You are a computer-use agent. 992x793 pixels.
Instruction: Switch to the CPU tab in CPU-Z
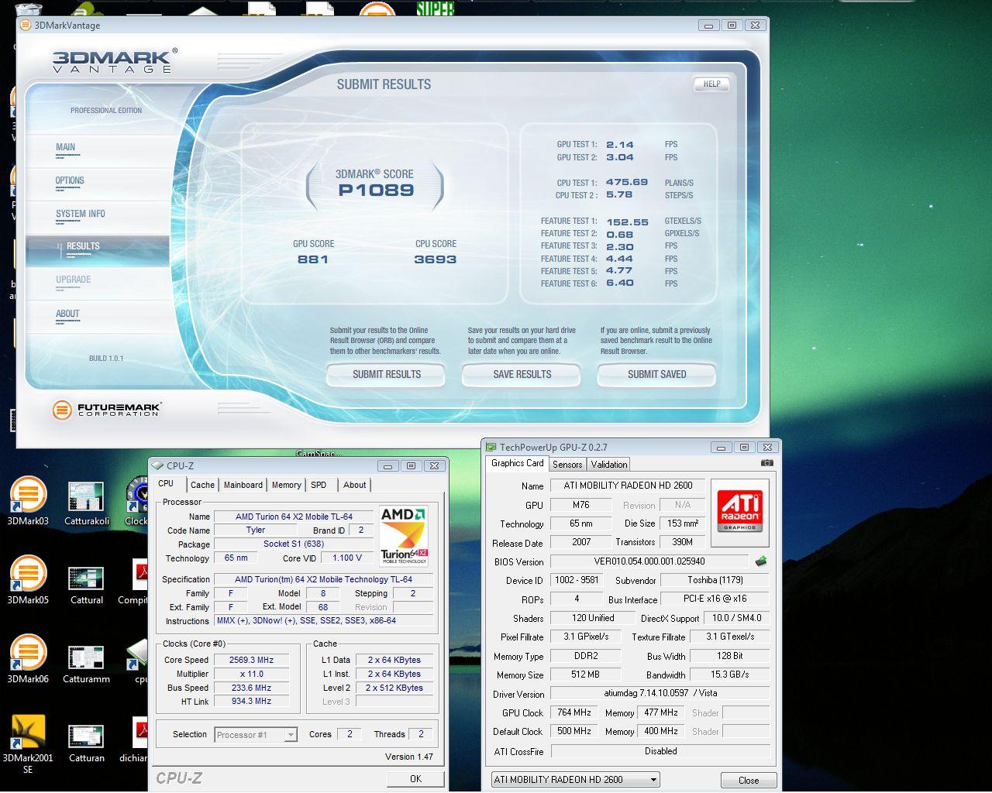coord(166,484)
